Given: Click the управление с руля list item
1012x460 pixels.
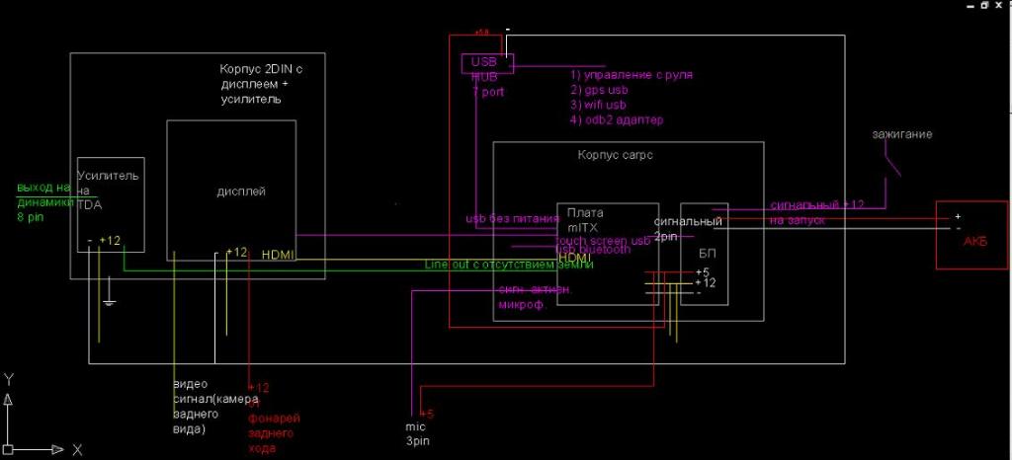Looking at the screenshot, I should [x=631, y=75].
